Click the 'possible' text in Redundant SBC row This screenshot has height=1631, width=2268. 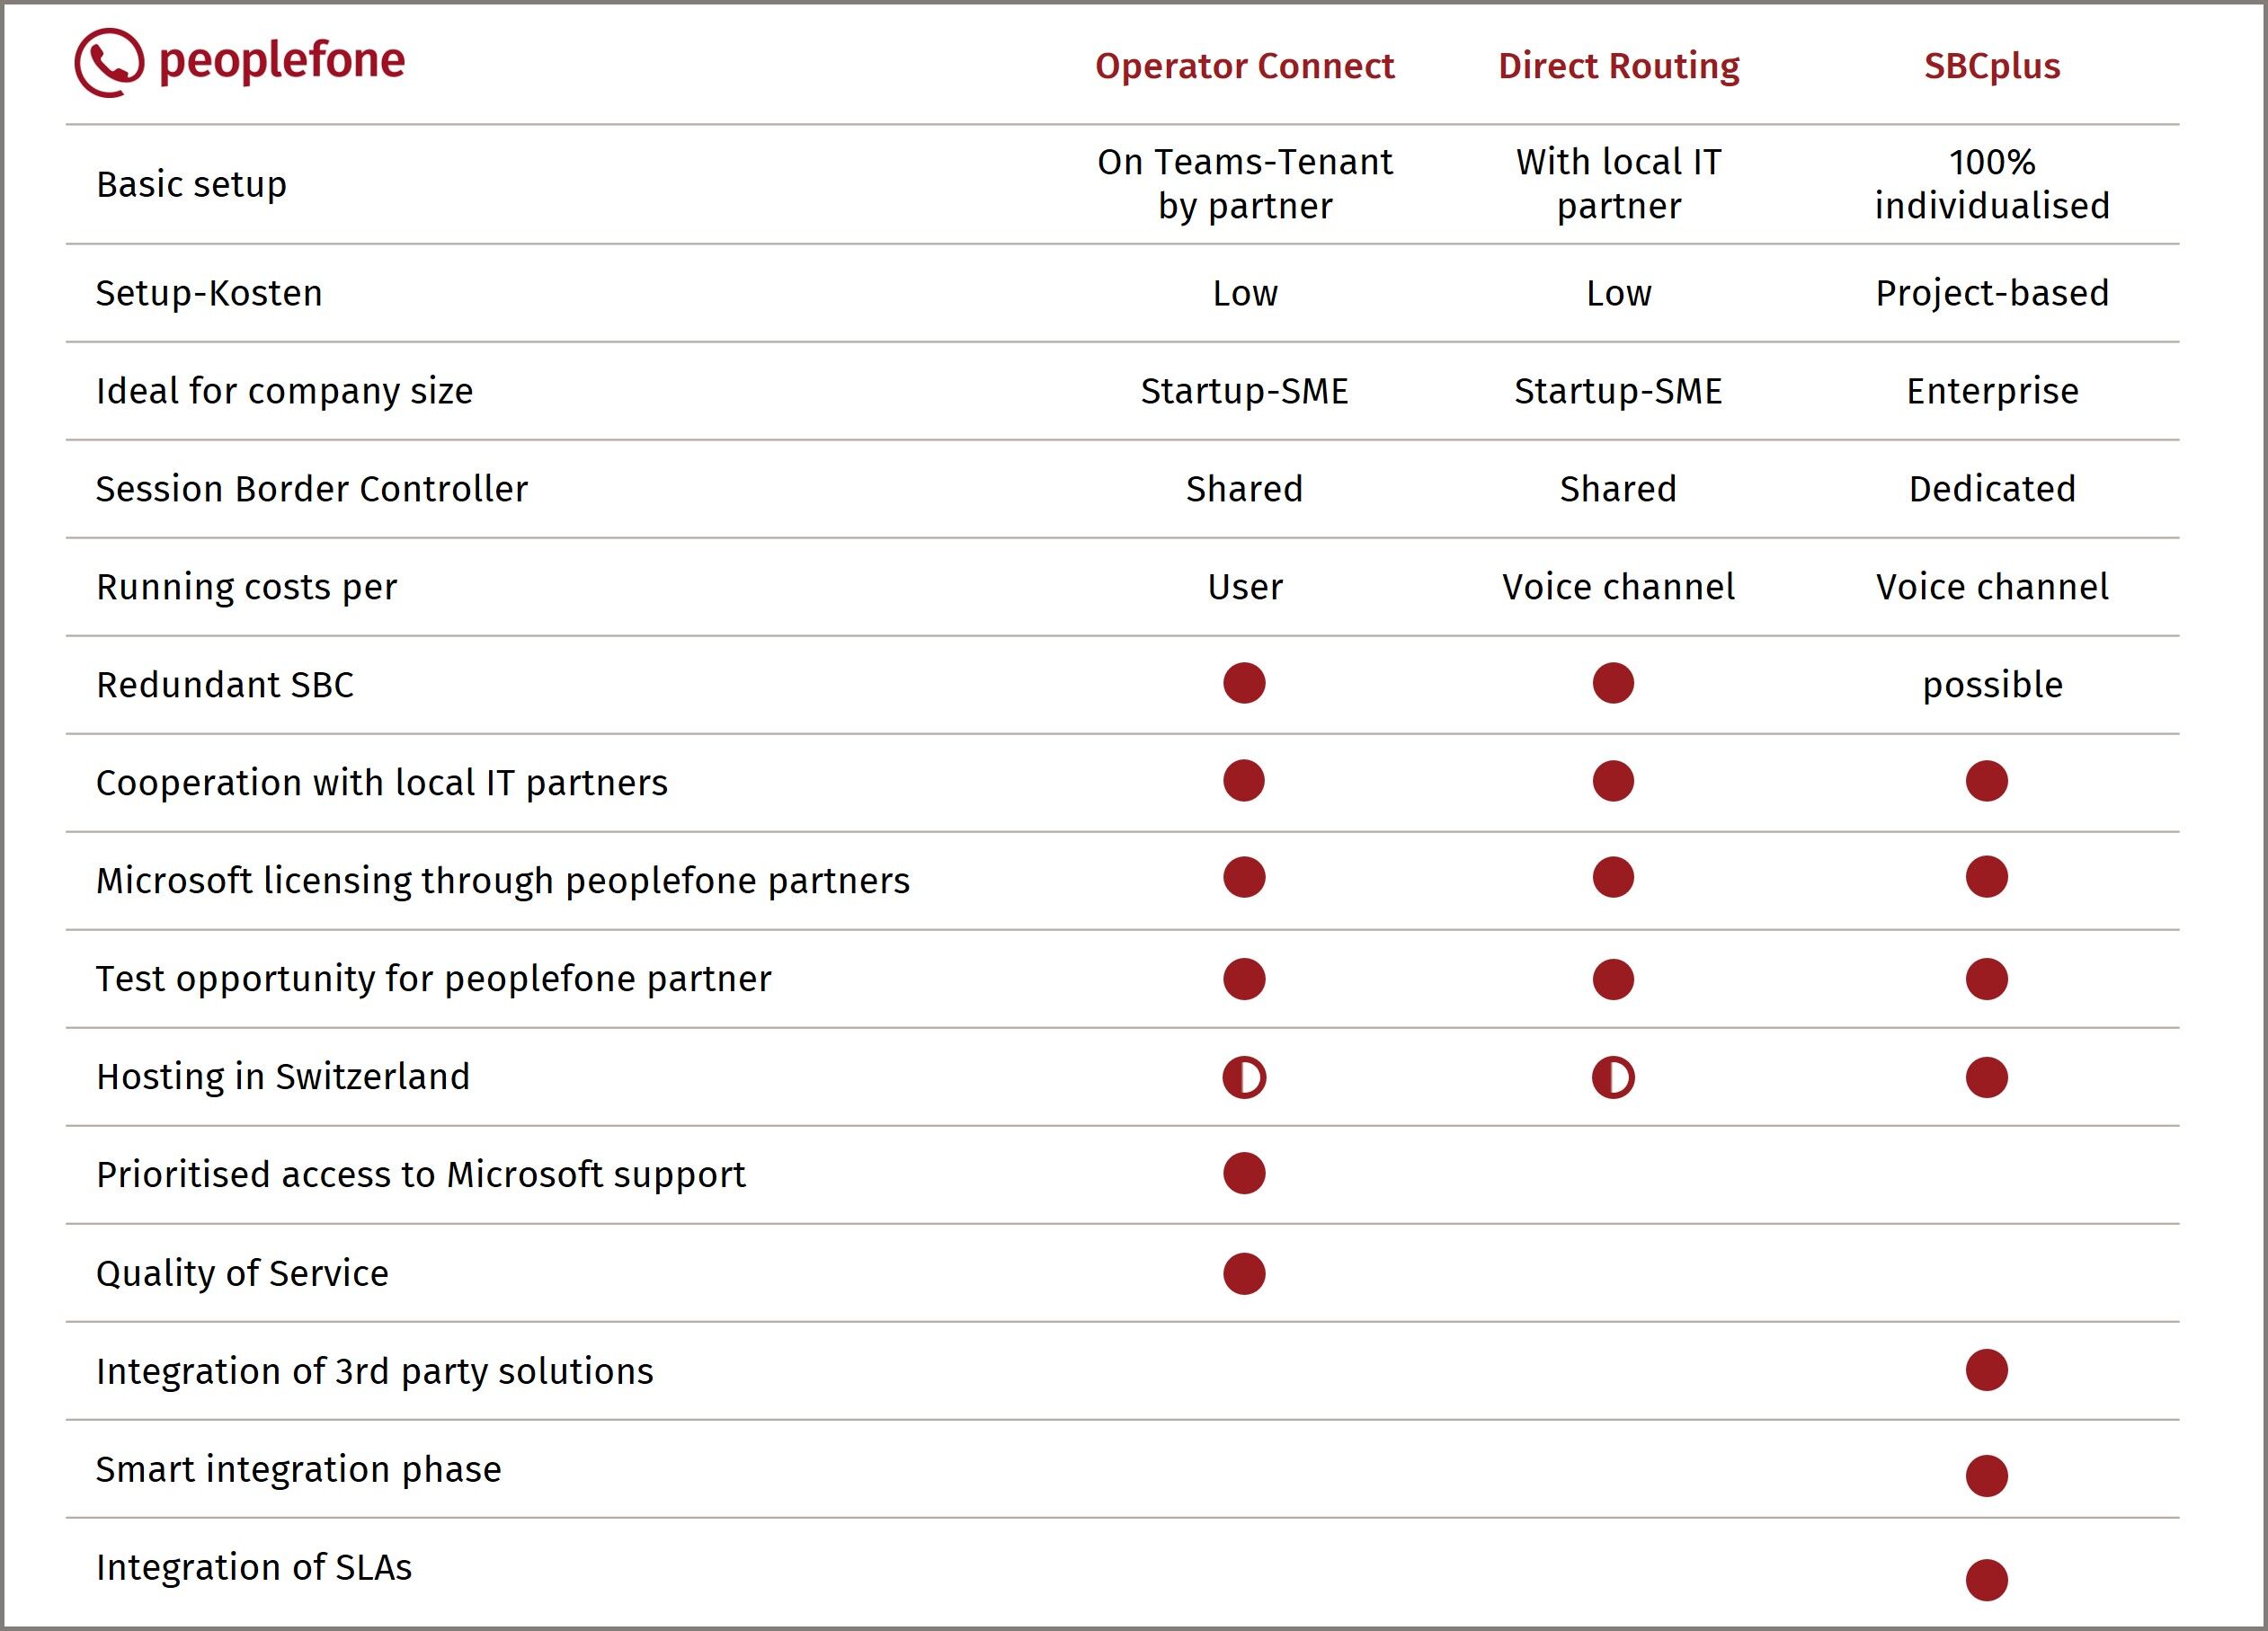(x=1992, y=685)
